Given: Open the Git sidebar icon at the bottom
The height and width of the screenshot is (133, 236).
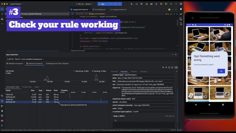Looking at the screenshot, I should click(x=2, y=126).
